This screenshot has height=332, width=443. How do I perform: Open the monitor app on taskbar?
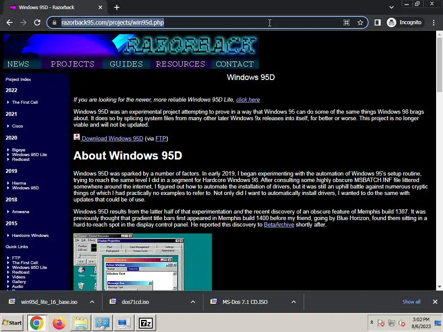pos(123,323)
